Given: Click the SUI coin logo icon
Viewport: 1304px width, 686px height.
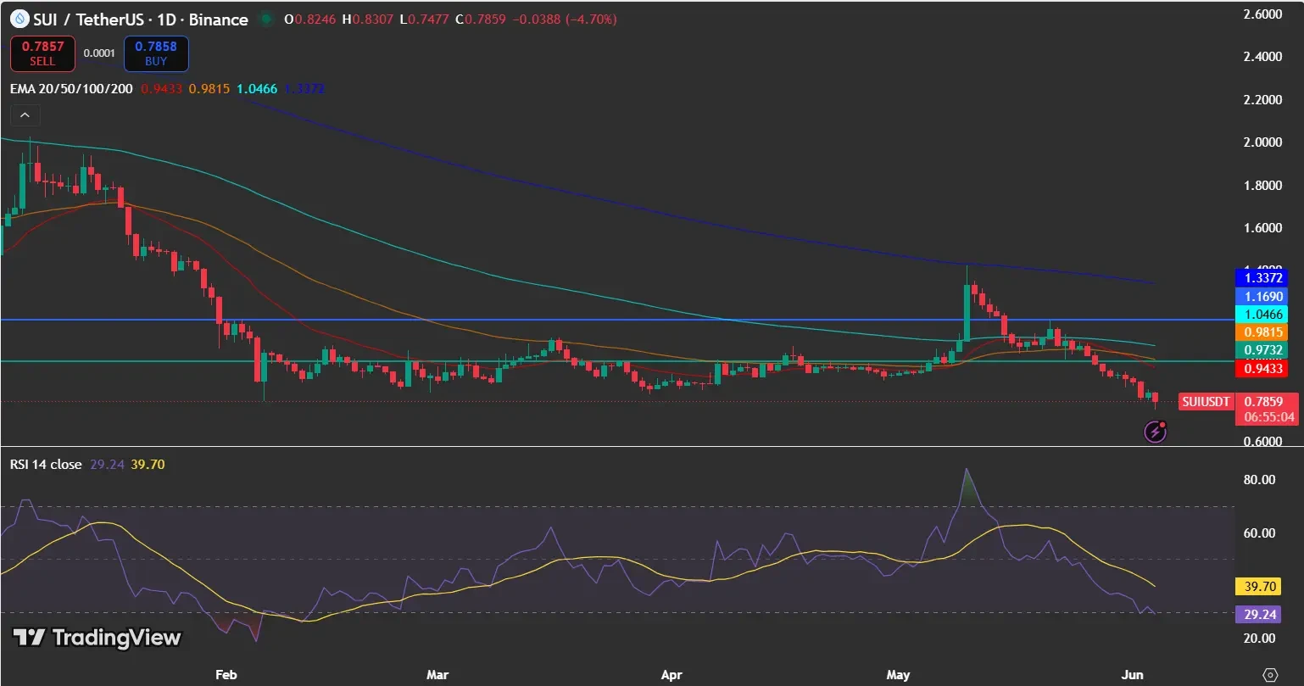Looking at the screenshot, I should click(x=19, y=19).
